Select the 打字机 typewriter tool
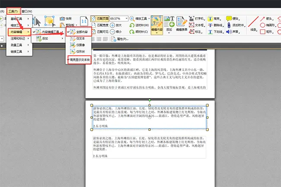Screen dimensions: 281x187 point(197,19)
